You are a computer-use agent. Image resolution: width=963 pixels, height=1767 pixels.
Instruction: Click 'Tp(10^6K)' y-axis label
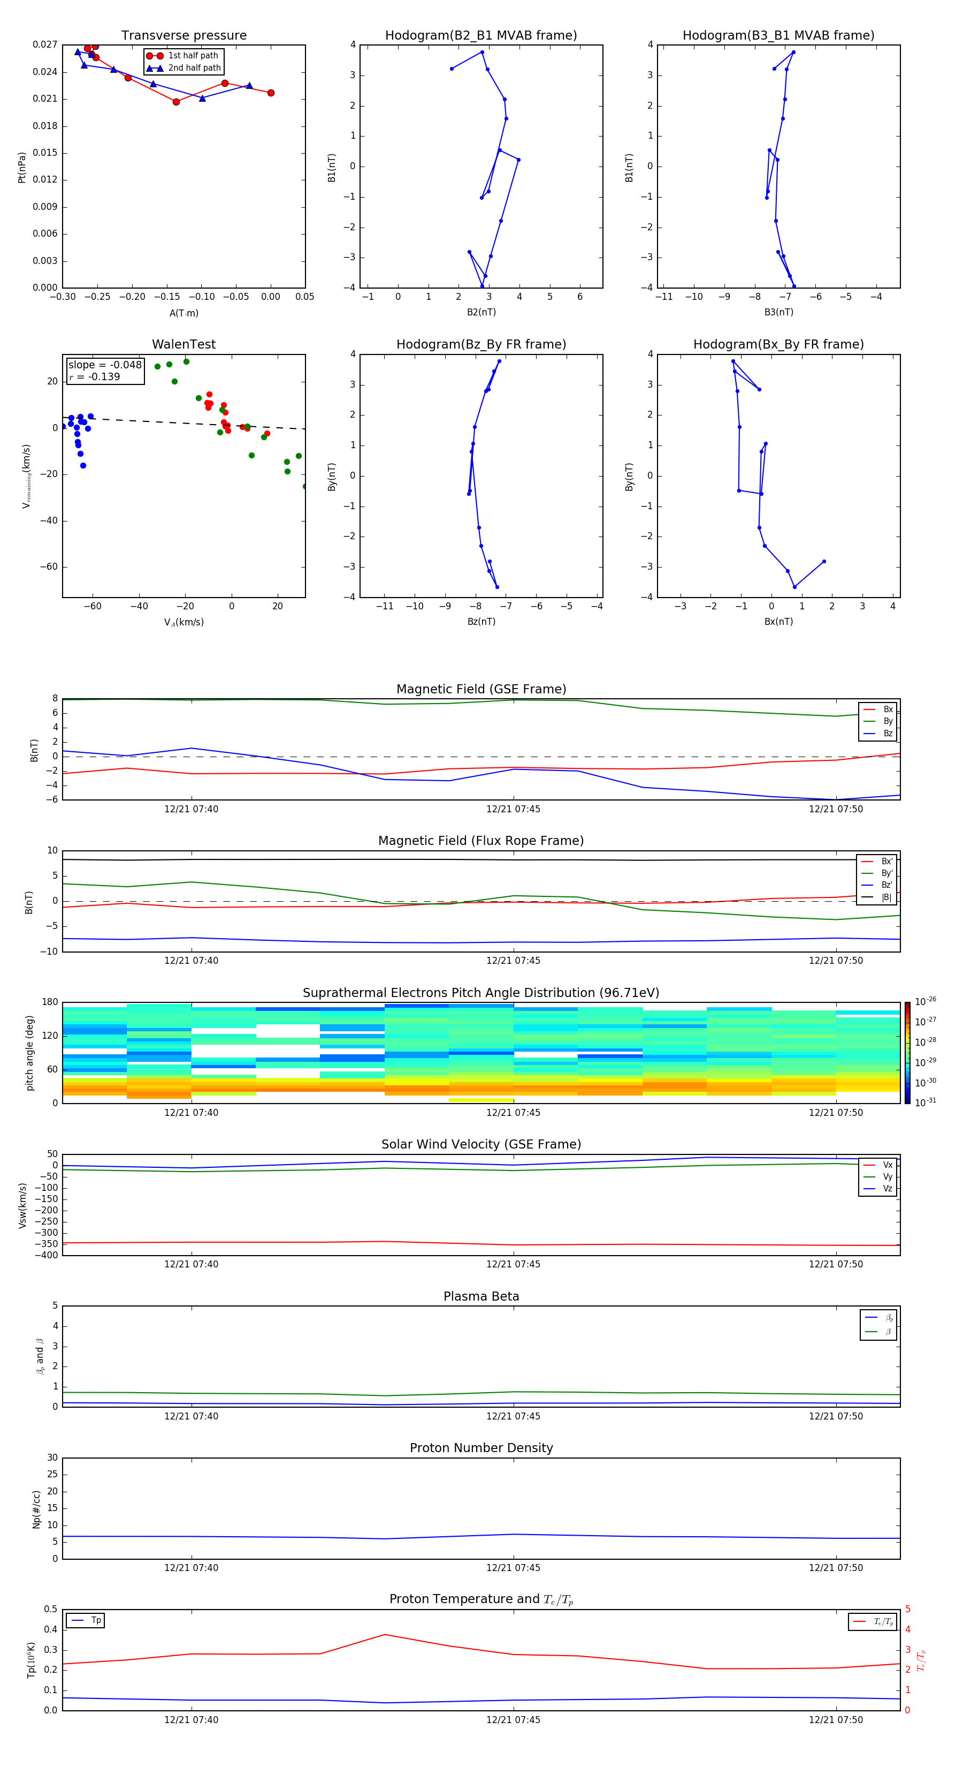[31, 1660]
